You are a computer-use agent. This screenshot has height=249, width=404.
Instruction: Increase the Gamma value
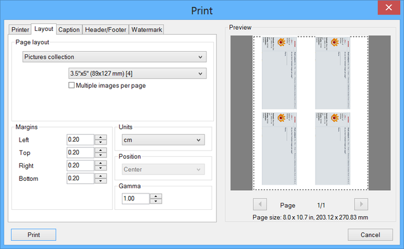(x=156, y=197)
